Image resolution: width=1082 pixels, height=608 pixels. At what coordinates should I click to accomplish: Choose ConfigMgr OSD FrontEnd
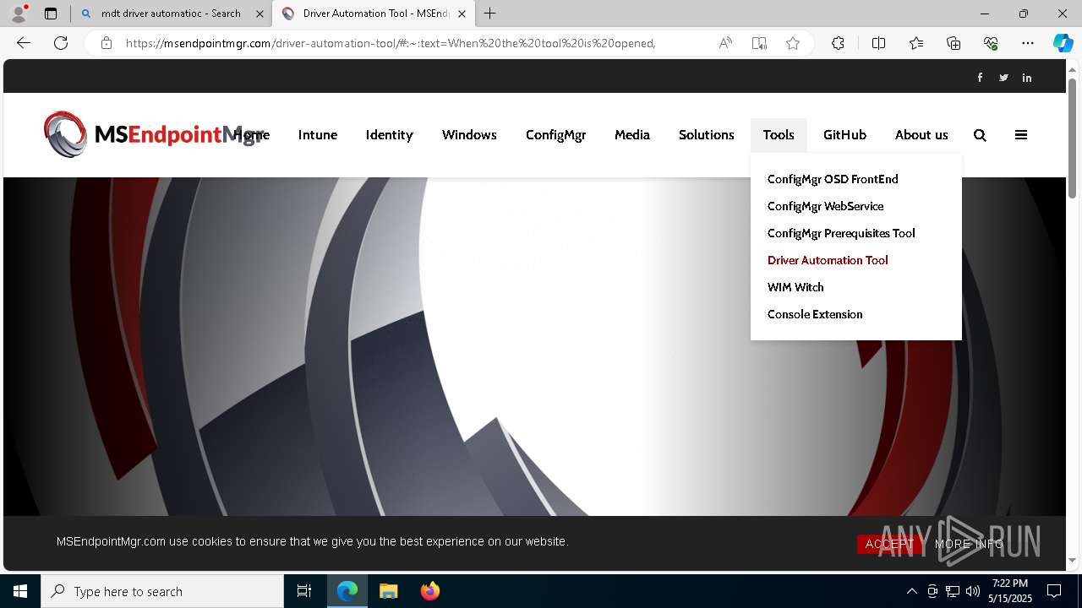tap(833, 179)
